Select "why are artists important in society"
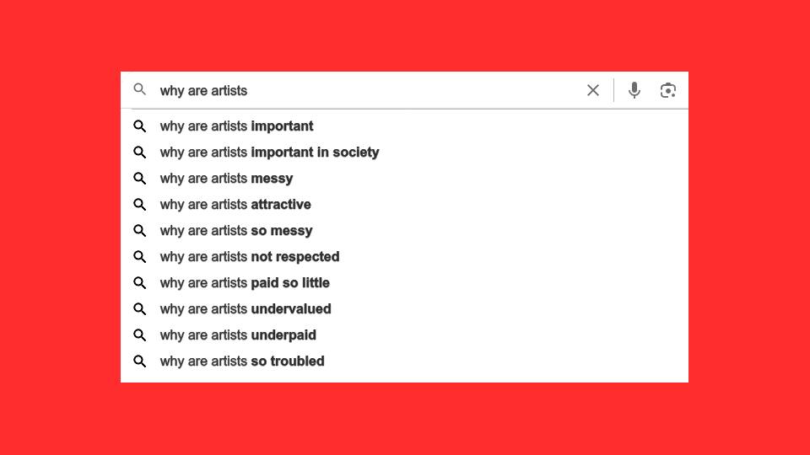The image size is (810, 455). click(x=269, y=153)
